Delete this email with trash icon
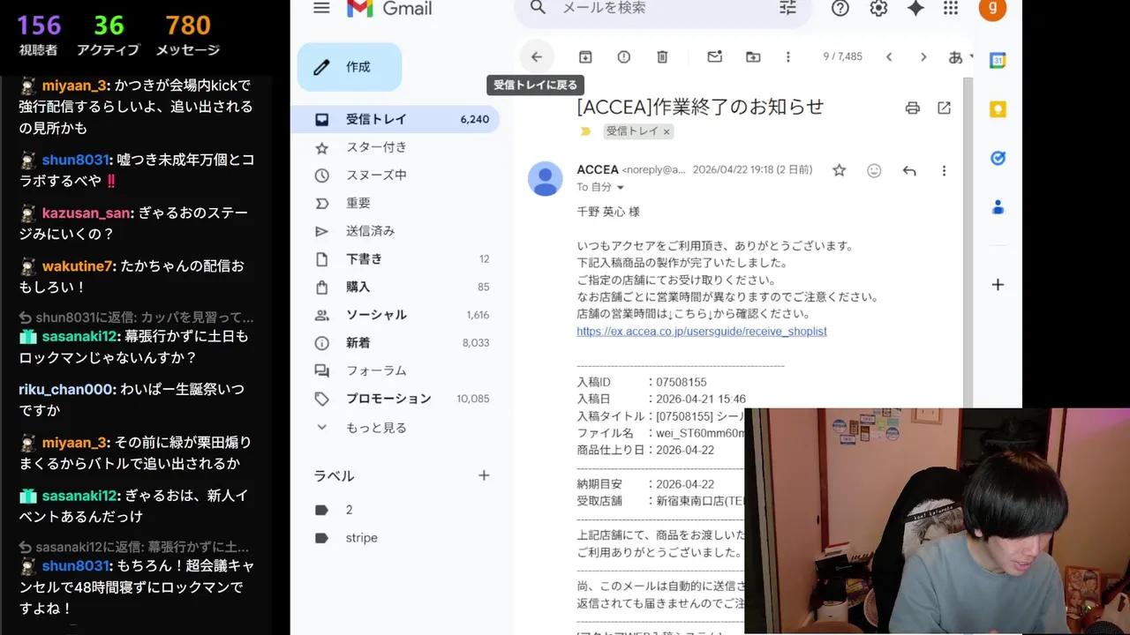Image resolution: width=1130 pixels, height=635 pixels. (x=662, y=56)
